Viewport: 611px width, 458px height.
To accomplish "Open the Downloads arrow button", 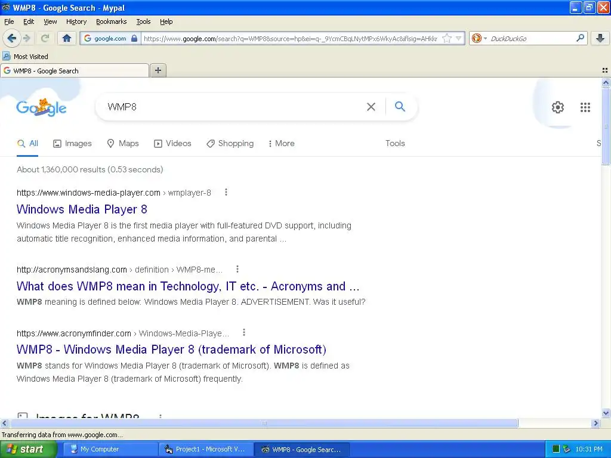I will click(600, 38).
